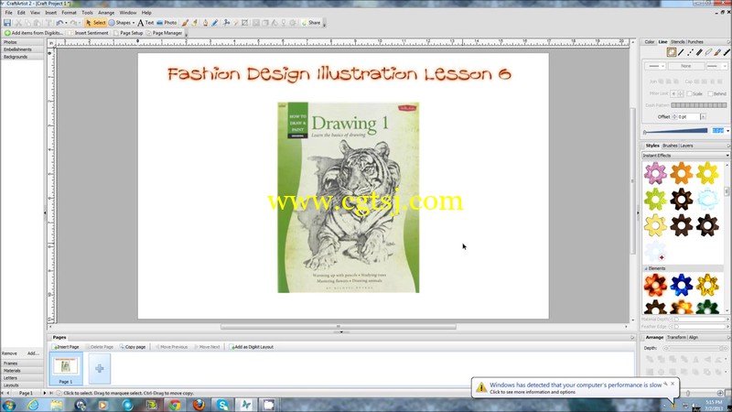
Task: Open the Align tab
Action: tap(694, 337)
